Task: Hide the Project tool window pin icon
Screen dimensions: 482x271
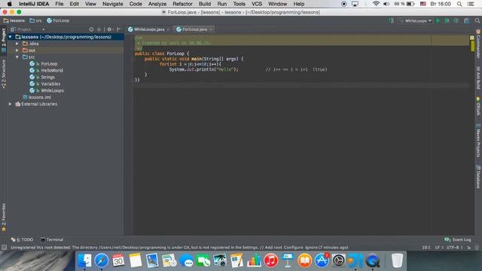Action: coord(119,29)
